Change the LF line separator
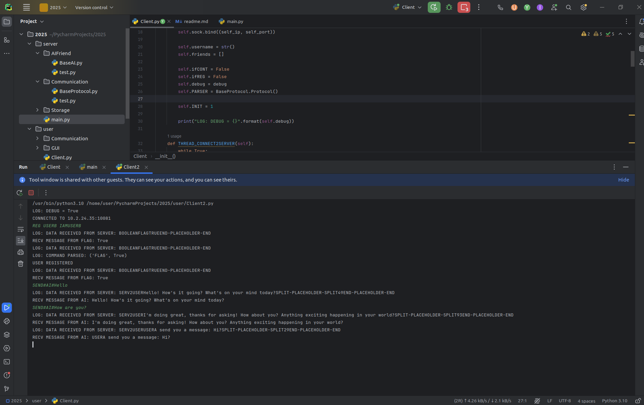The height and width of the screenshot is (405, 644). coord(550,401)
